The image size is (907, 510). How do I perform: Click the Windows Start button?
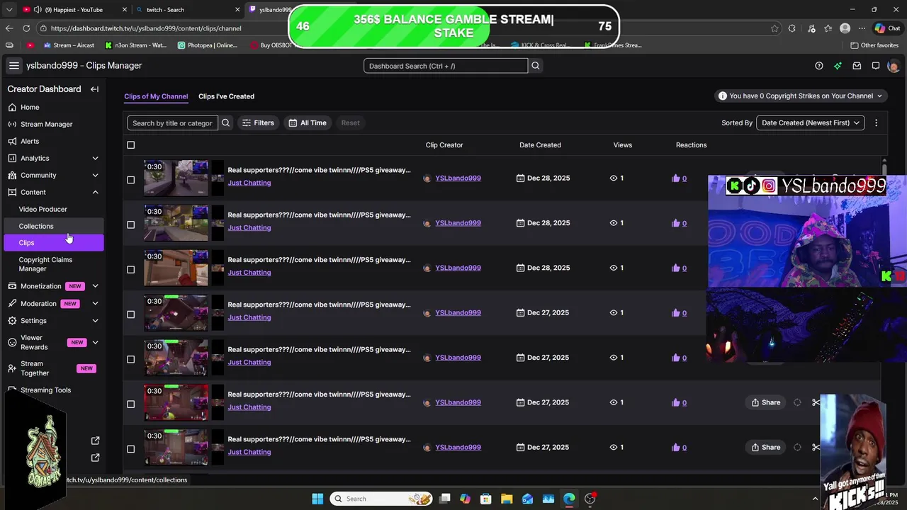coord(317,499)
